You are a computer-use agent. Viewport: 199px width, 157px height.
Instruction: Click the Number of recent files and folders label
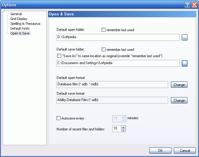coord(80,129)
